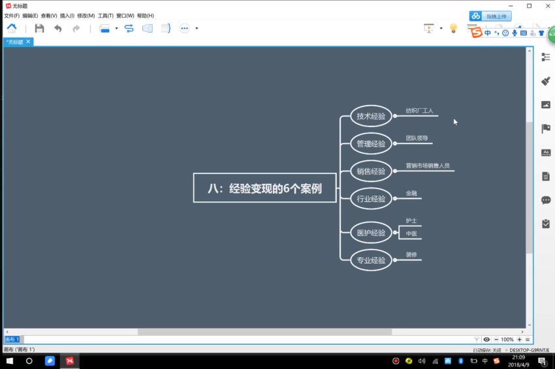
Task: Select the 行业经验 topic node
Action: pyautogui.click(x=371, y=199)
